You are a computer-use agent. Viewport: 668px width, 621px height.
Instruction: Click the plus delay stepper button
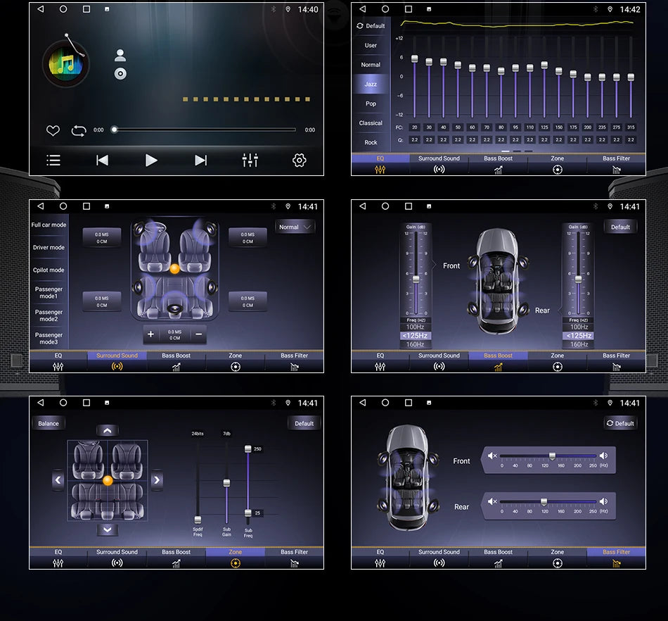[150, 334]
